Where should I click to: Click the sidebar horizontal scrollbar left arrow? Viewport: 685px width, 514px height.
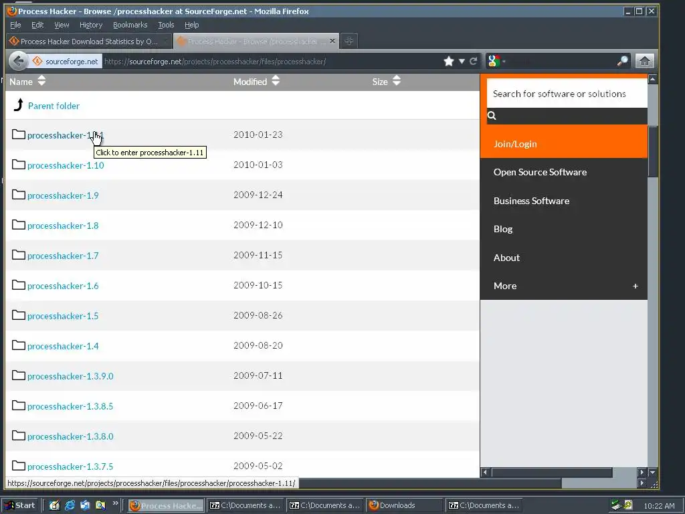tap(485, 473)
